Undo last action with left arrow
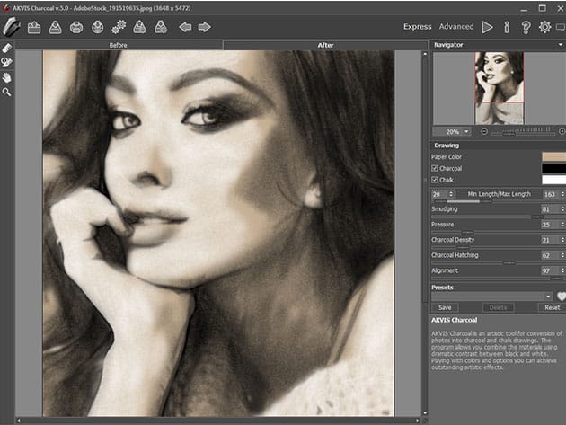This screenshot has width=566, height=425. pos(185,27)
